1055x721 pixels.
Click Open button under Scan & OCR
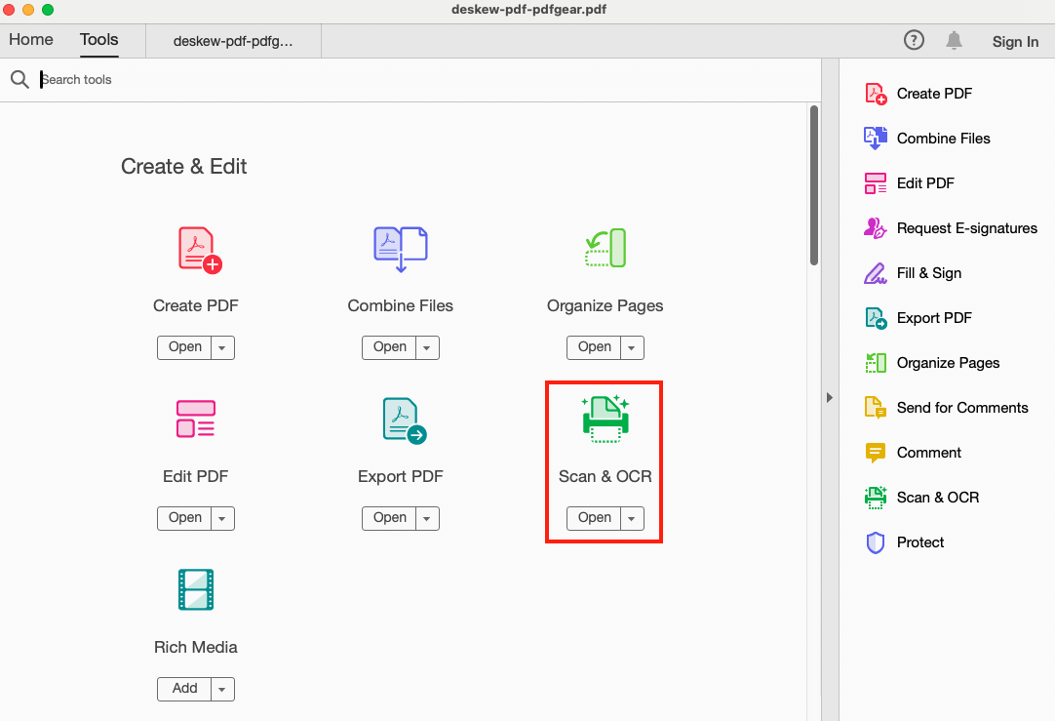point(594,518)
